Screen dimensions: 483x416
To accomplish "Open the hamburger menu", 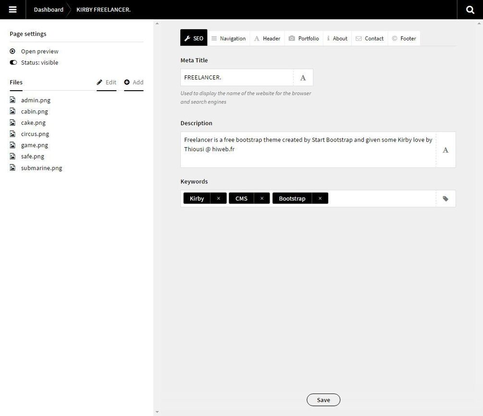I will 13,10.
